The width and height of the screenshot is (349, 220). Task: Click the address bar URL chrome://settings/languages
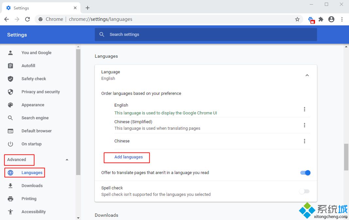click(x=101, y=19)
